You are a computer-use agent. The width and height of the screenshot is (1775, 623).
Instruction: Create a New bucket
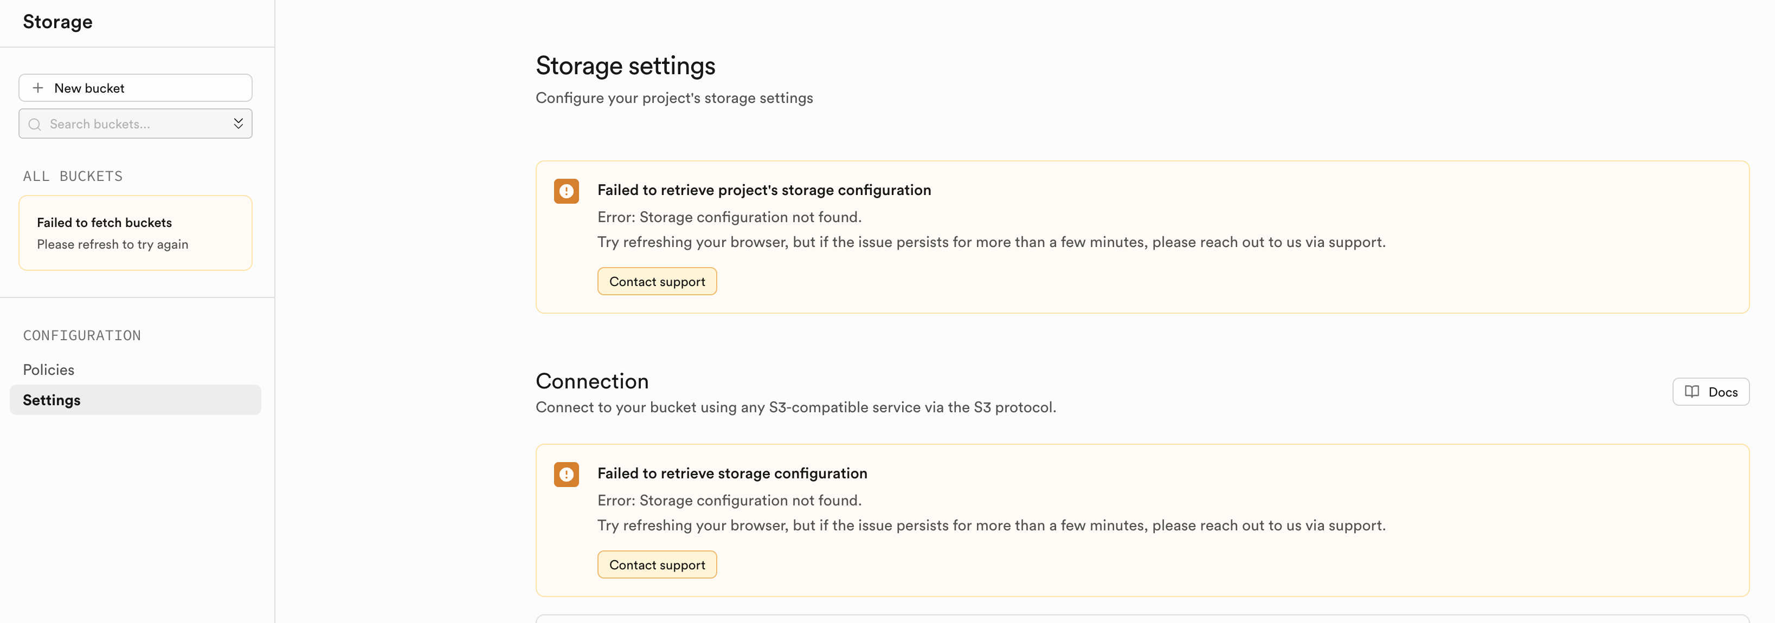[x=135, y=88]
